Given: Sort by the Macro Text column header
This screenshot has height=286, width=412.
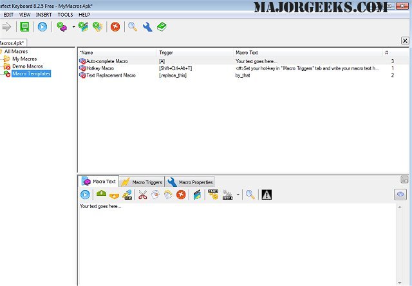Looking at the screenshot, I should (x=308, y=53).
